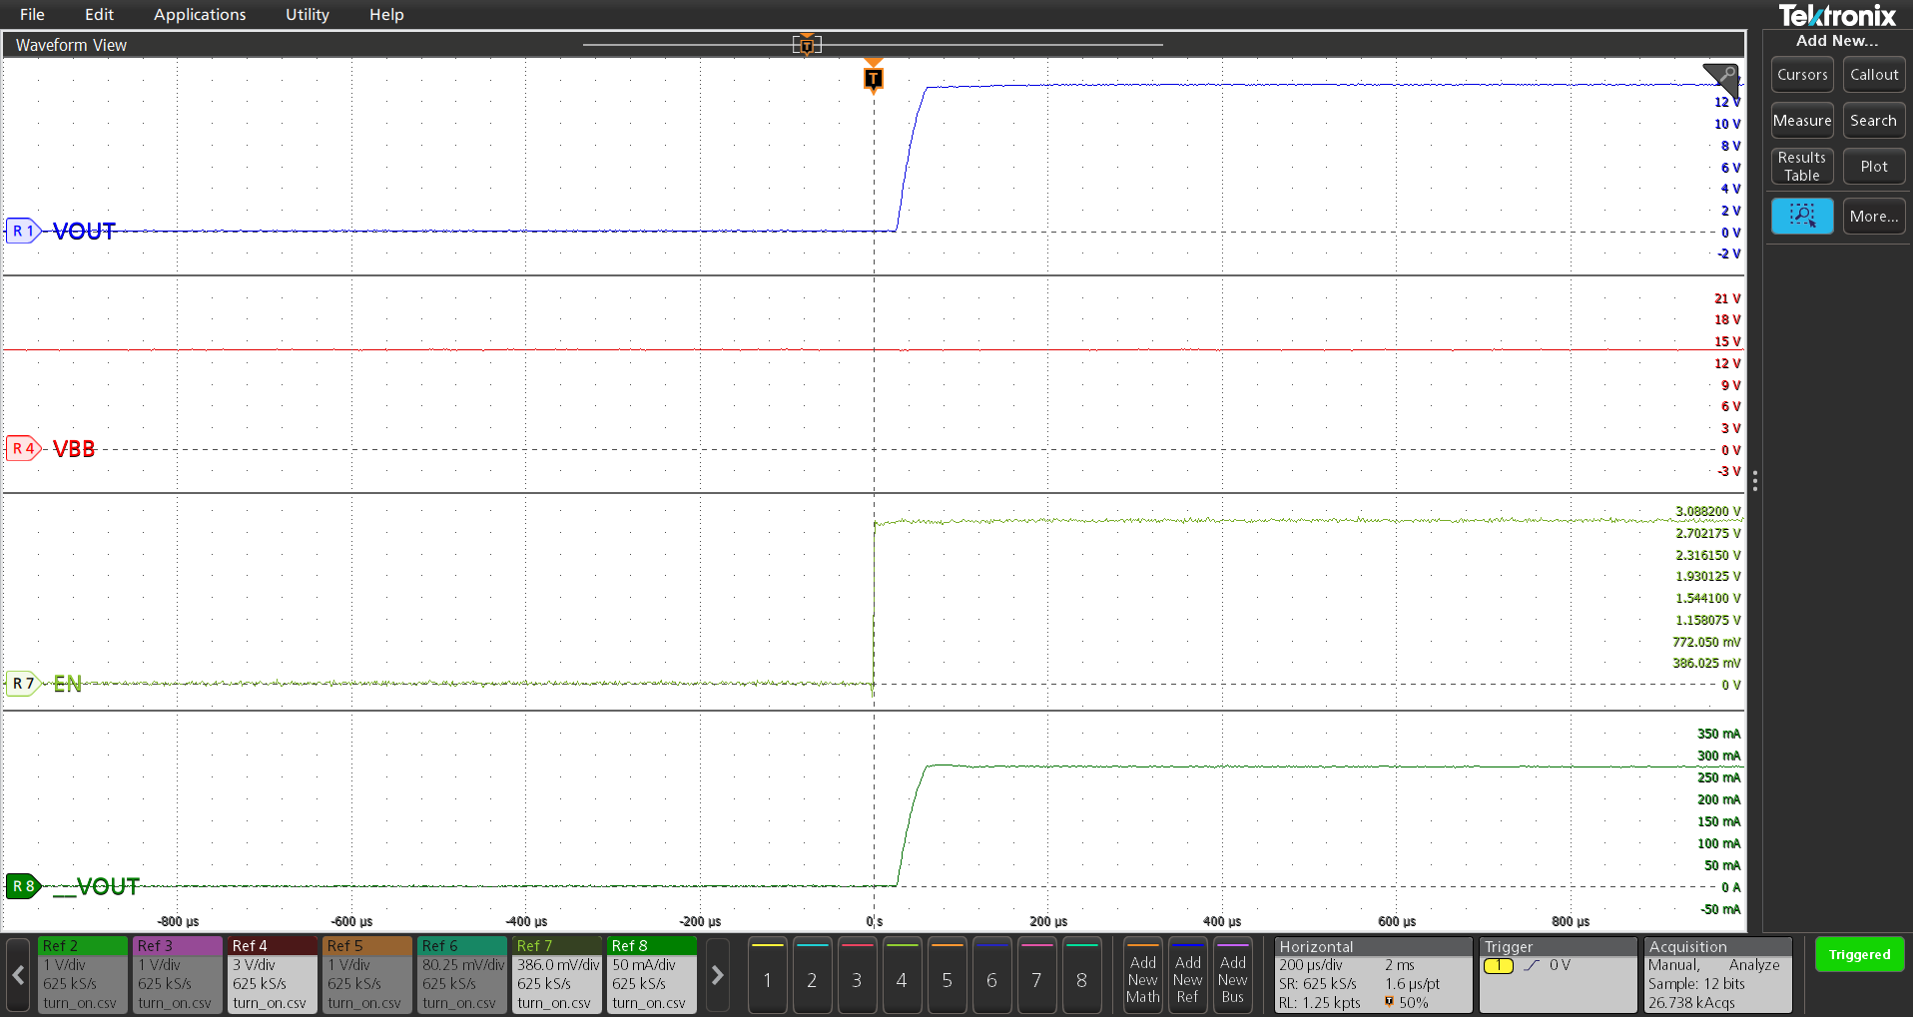Expand reference badges with right chevron

[717, 975]
